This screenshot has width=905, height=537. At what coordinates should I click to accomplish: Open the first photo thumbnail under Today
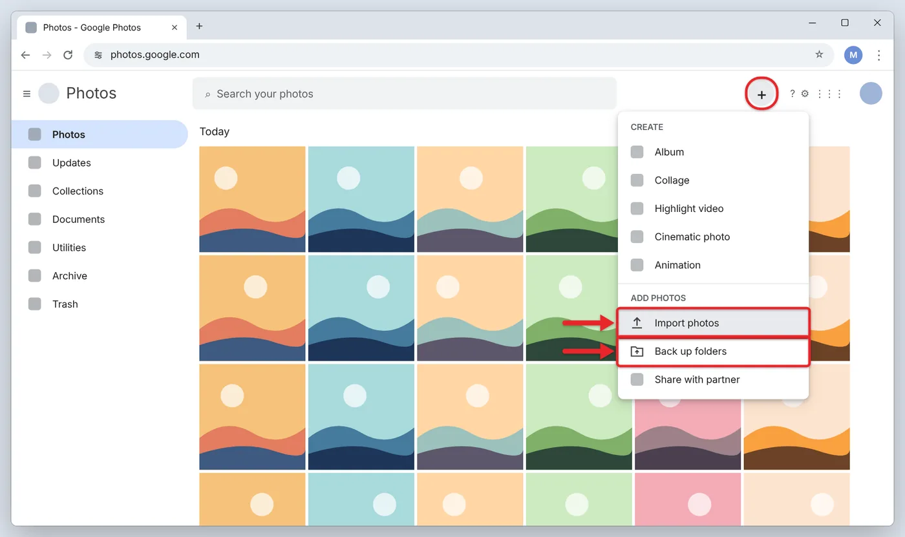[253, 199]
